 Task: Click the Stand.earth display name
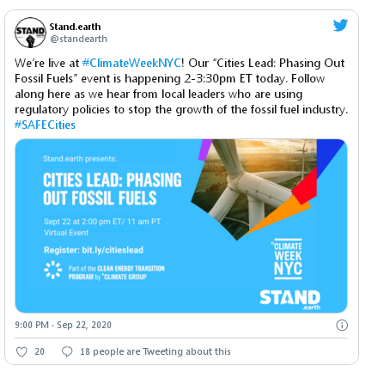75,27
